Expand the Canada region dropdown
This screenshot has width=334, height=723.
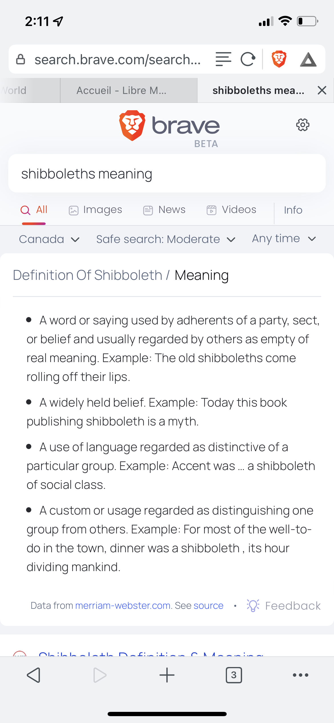point(49,239)
